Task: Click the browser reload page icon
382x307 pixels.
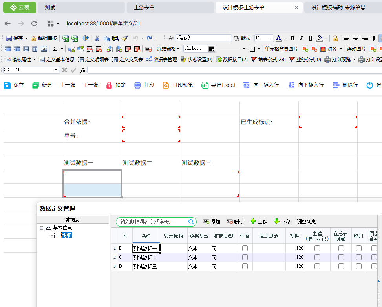Action: pyautogui.click(x=34, y=24)
